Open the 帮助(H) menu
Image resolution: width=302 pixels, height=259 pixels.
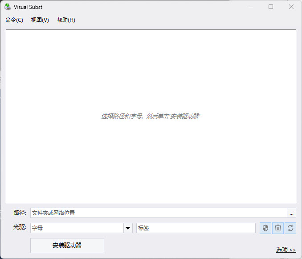(66, 20)
